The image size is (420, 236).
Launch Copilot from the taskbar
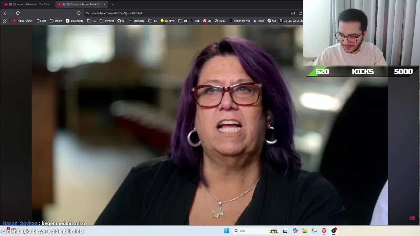coord(295,231)
